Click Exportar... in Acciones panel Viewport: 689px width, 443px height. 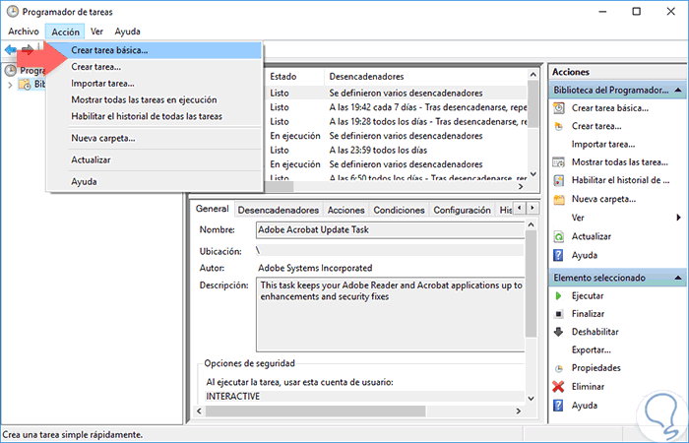coord(591,350)
